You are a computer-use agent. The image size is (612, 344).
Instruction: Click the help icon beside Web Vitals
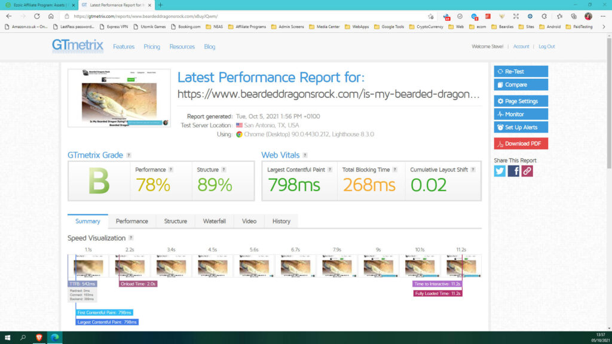pyautogui.click(x=305, y=155)
